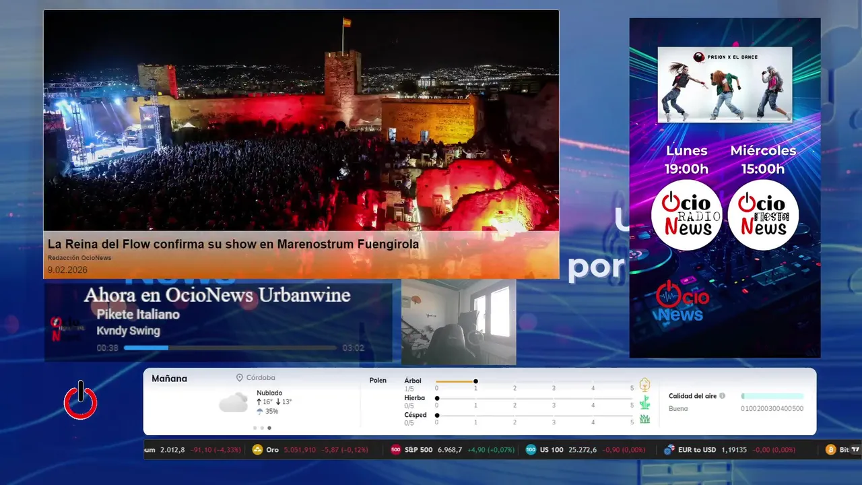Click the 00:38 elapsed time
This screenshot has width=862, height=485.
tap(107, 348)
